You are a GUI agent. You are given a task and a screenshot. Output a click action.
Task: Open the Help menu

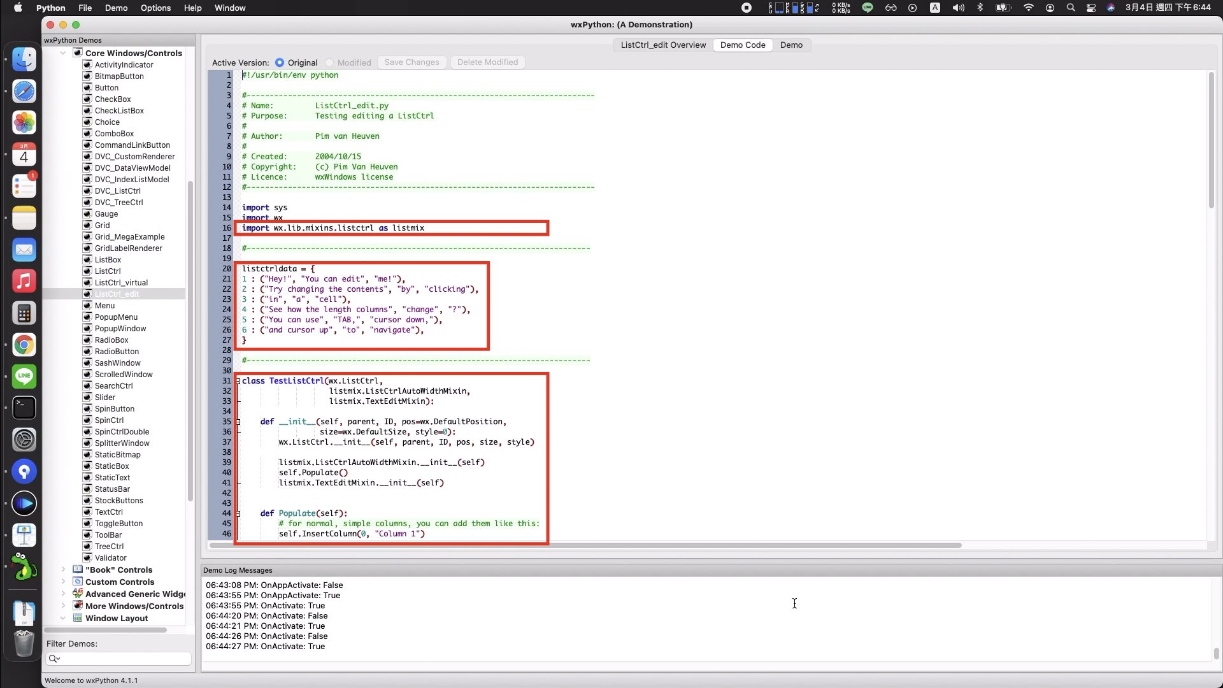pyautogui.click(x=192, y=8)
